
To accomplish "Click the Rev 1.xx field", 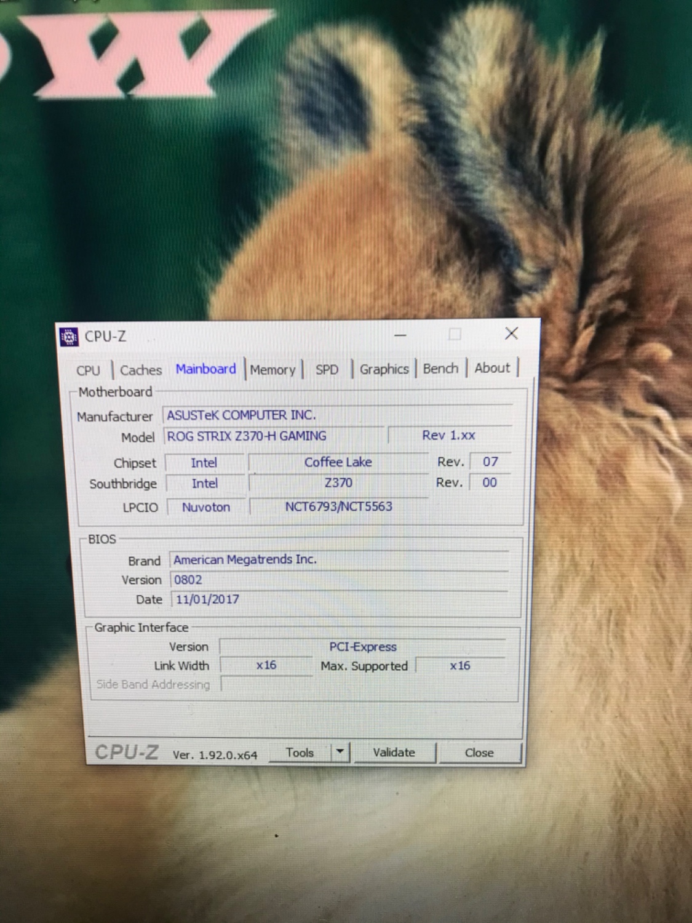I will point(450,435).
